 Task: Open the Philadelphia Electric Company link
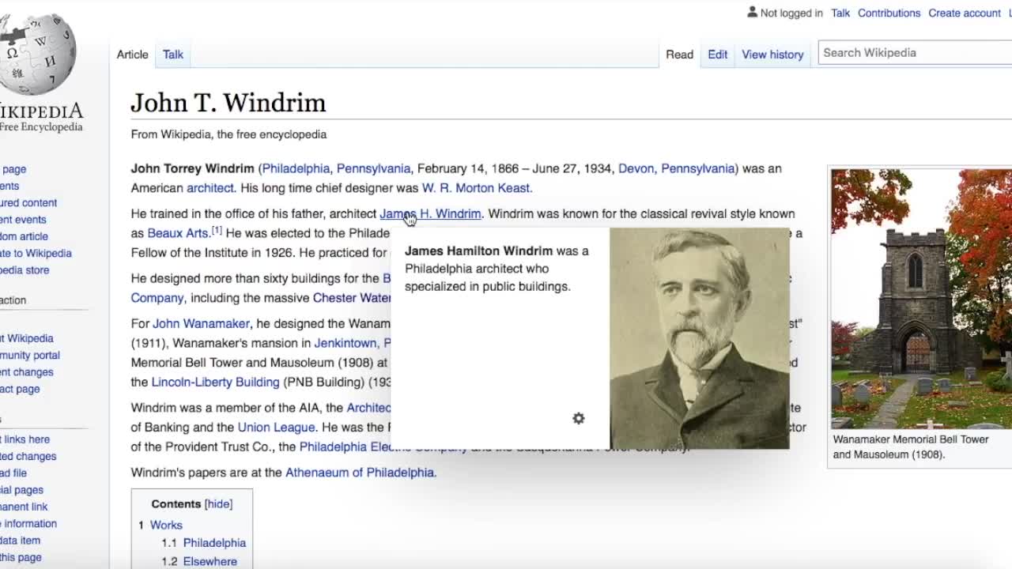pos(383,447)
